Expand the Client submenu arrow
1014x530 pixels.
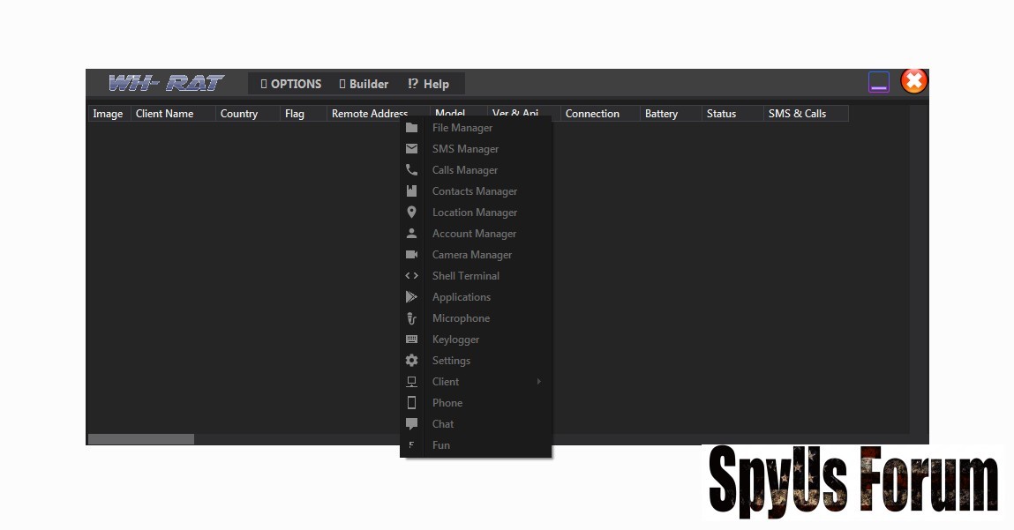point(538,382)
